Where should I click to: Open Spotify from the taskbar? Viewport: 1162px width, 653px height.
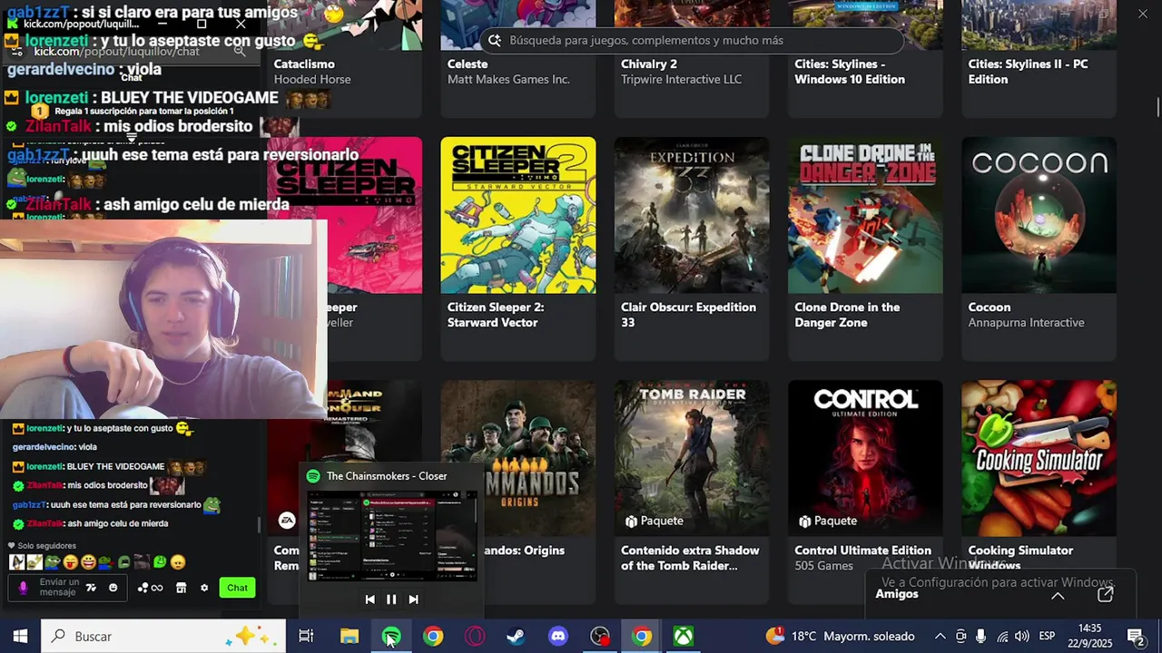391,637
